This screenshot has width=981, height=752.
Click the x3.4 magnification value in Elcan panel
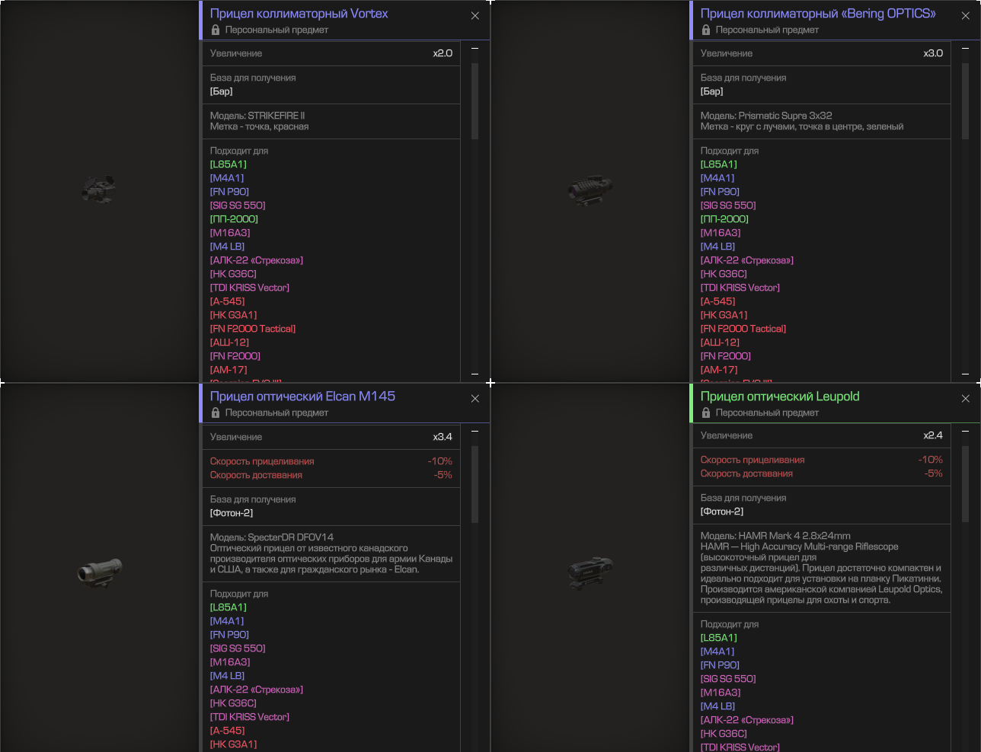(443, 437)
